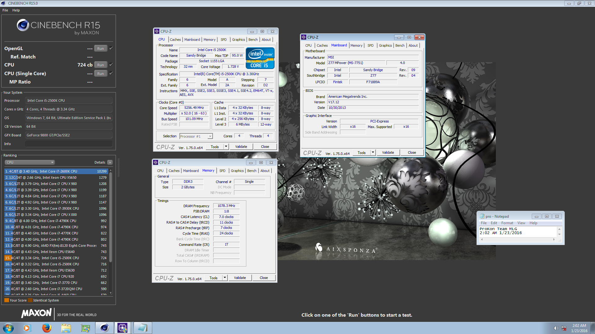Select ranking row 20 Core i7-3720QM
This screenshot has width=595, height=334.
[56, 289]
